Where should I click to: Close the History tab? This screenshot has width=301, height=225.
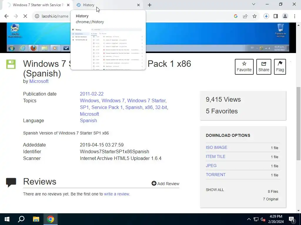pos(138,5)
